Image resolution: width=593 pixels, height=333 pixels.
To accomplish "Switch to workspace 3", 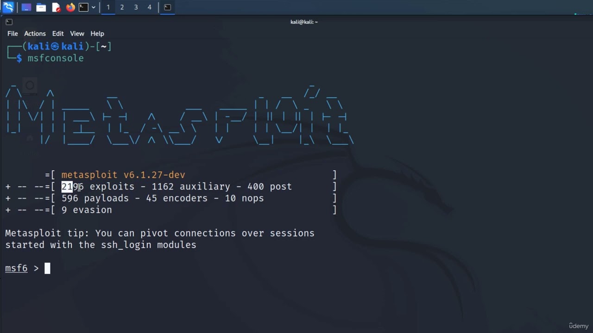I will (136, 7).
